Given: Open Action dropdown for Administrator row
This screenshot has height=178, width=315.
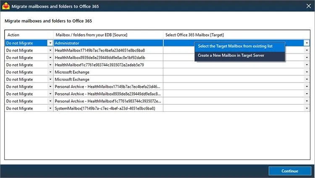Looking at the screenshot, I should coord(50,43).
